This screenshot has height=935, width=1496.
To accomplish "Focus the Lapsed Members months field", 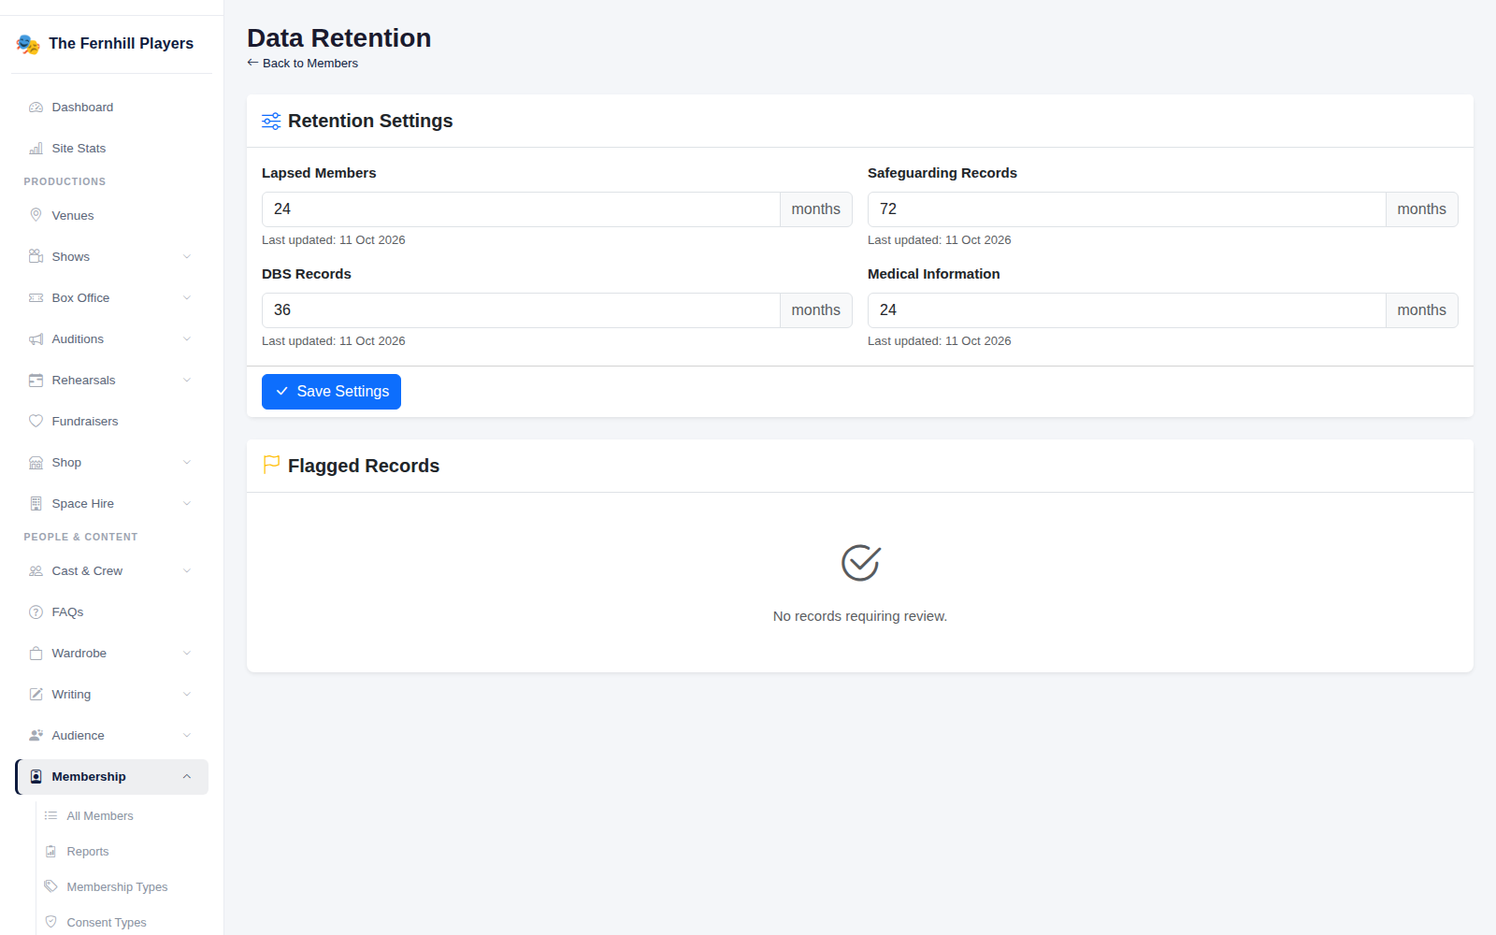I will [x=521, y=209].
